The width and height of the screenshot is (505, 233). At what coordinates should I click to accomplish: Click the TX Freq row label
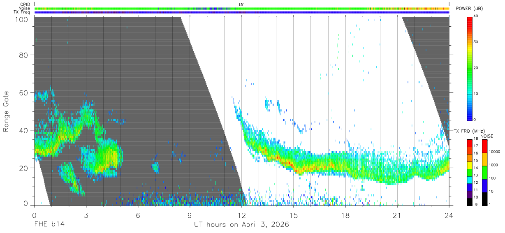pos(22,12)
